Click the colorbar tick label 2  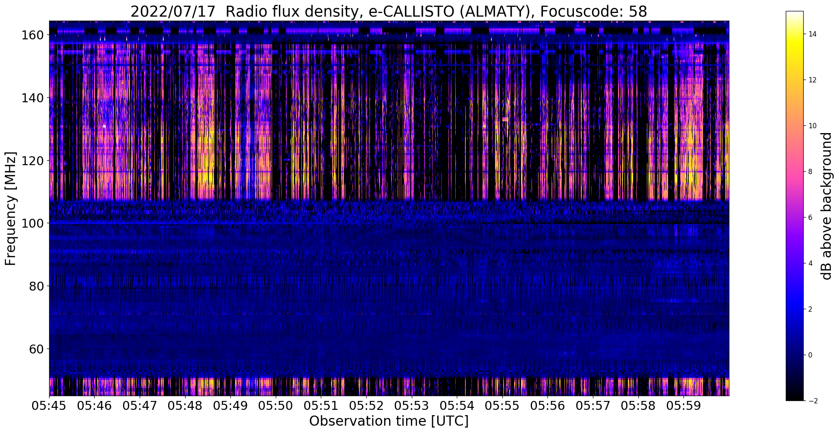point(811,309)
